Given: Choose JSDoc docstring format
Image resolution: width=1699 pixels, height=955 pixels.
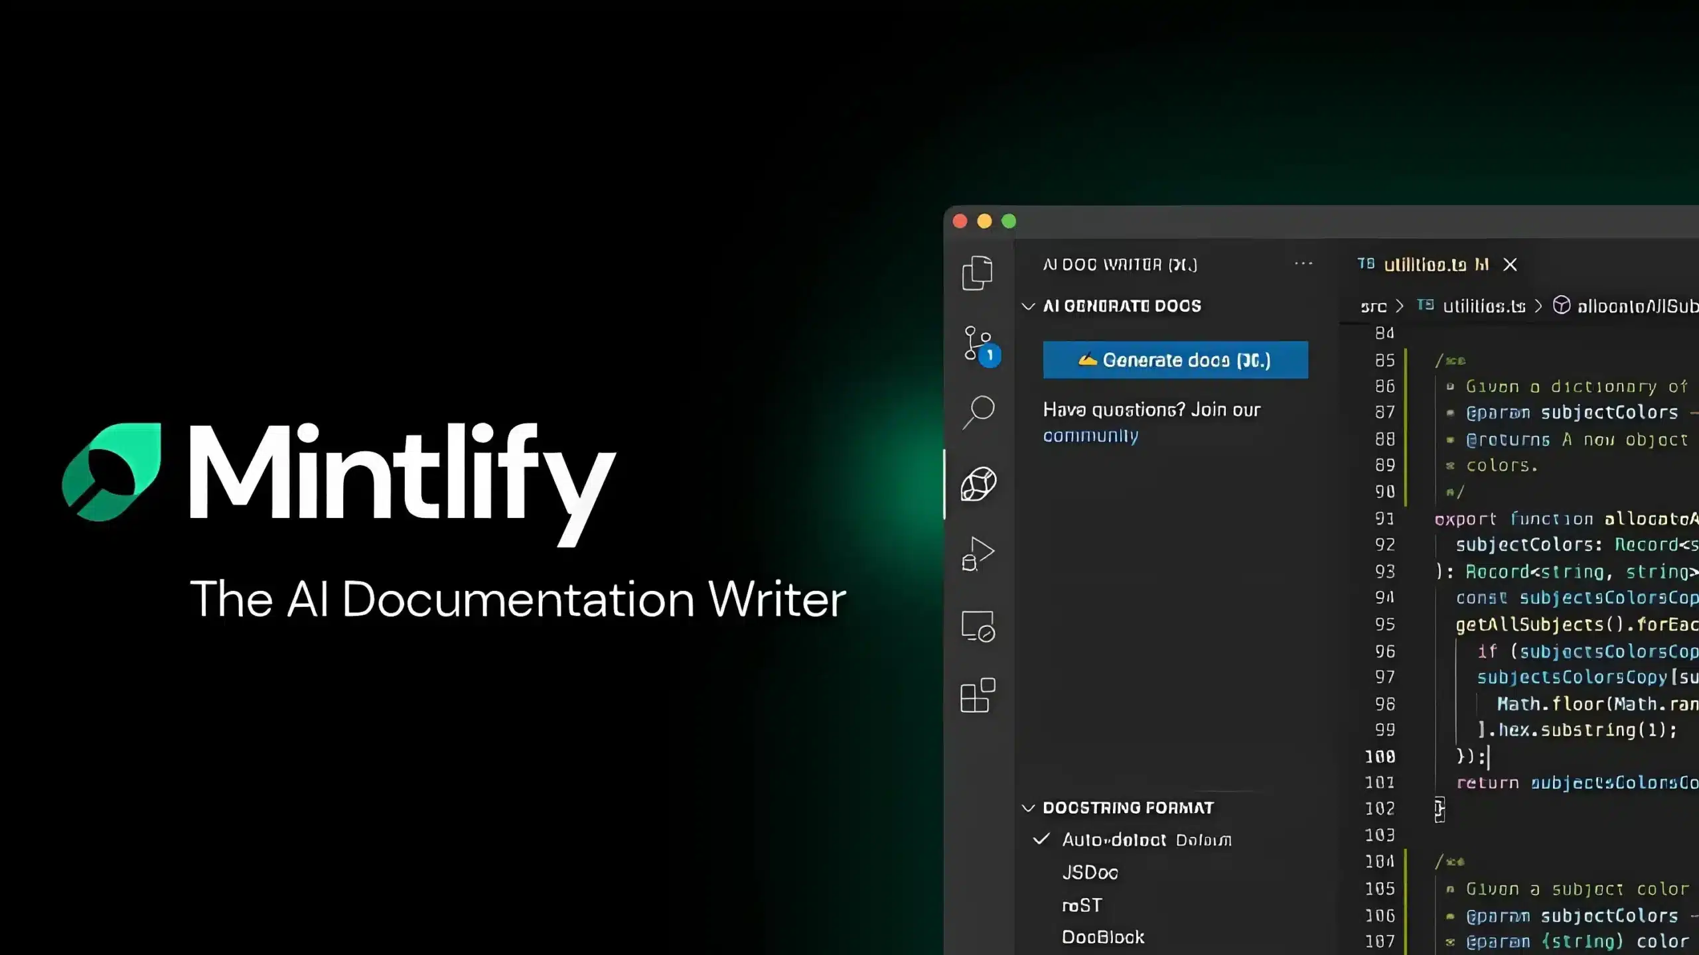Looking at the screenshot, I should pos(1090,872).
